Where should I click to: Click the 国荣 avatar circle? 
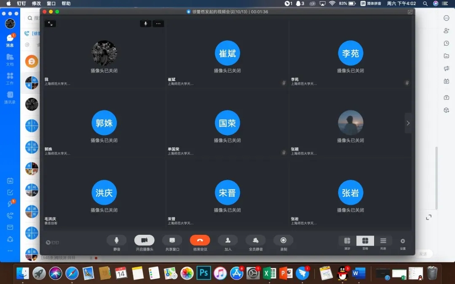pos(227,123)
